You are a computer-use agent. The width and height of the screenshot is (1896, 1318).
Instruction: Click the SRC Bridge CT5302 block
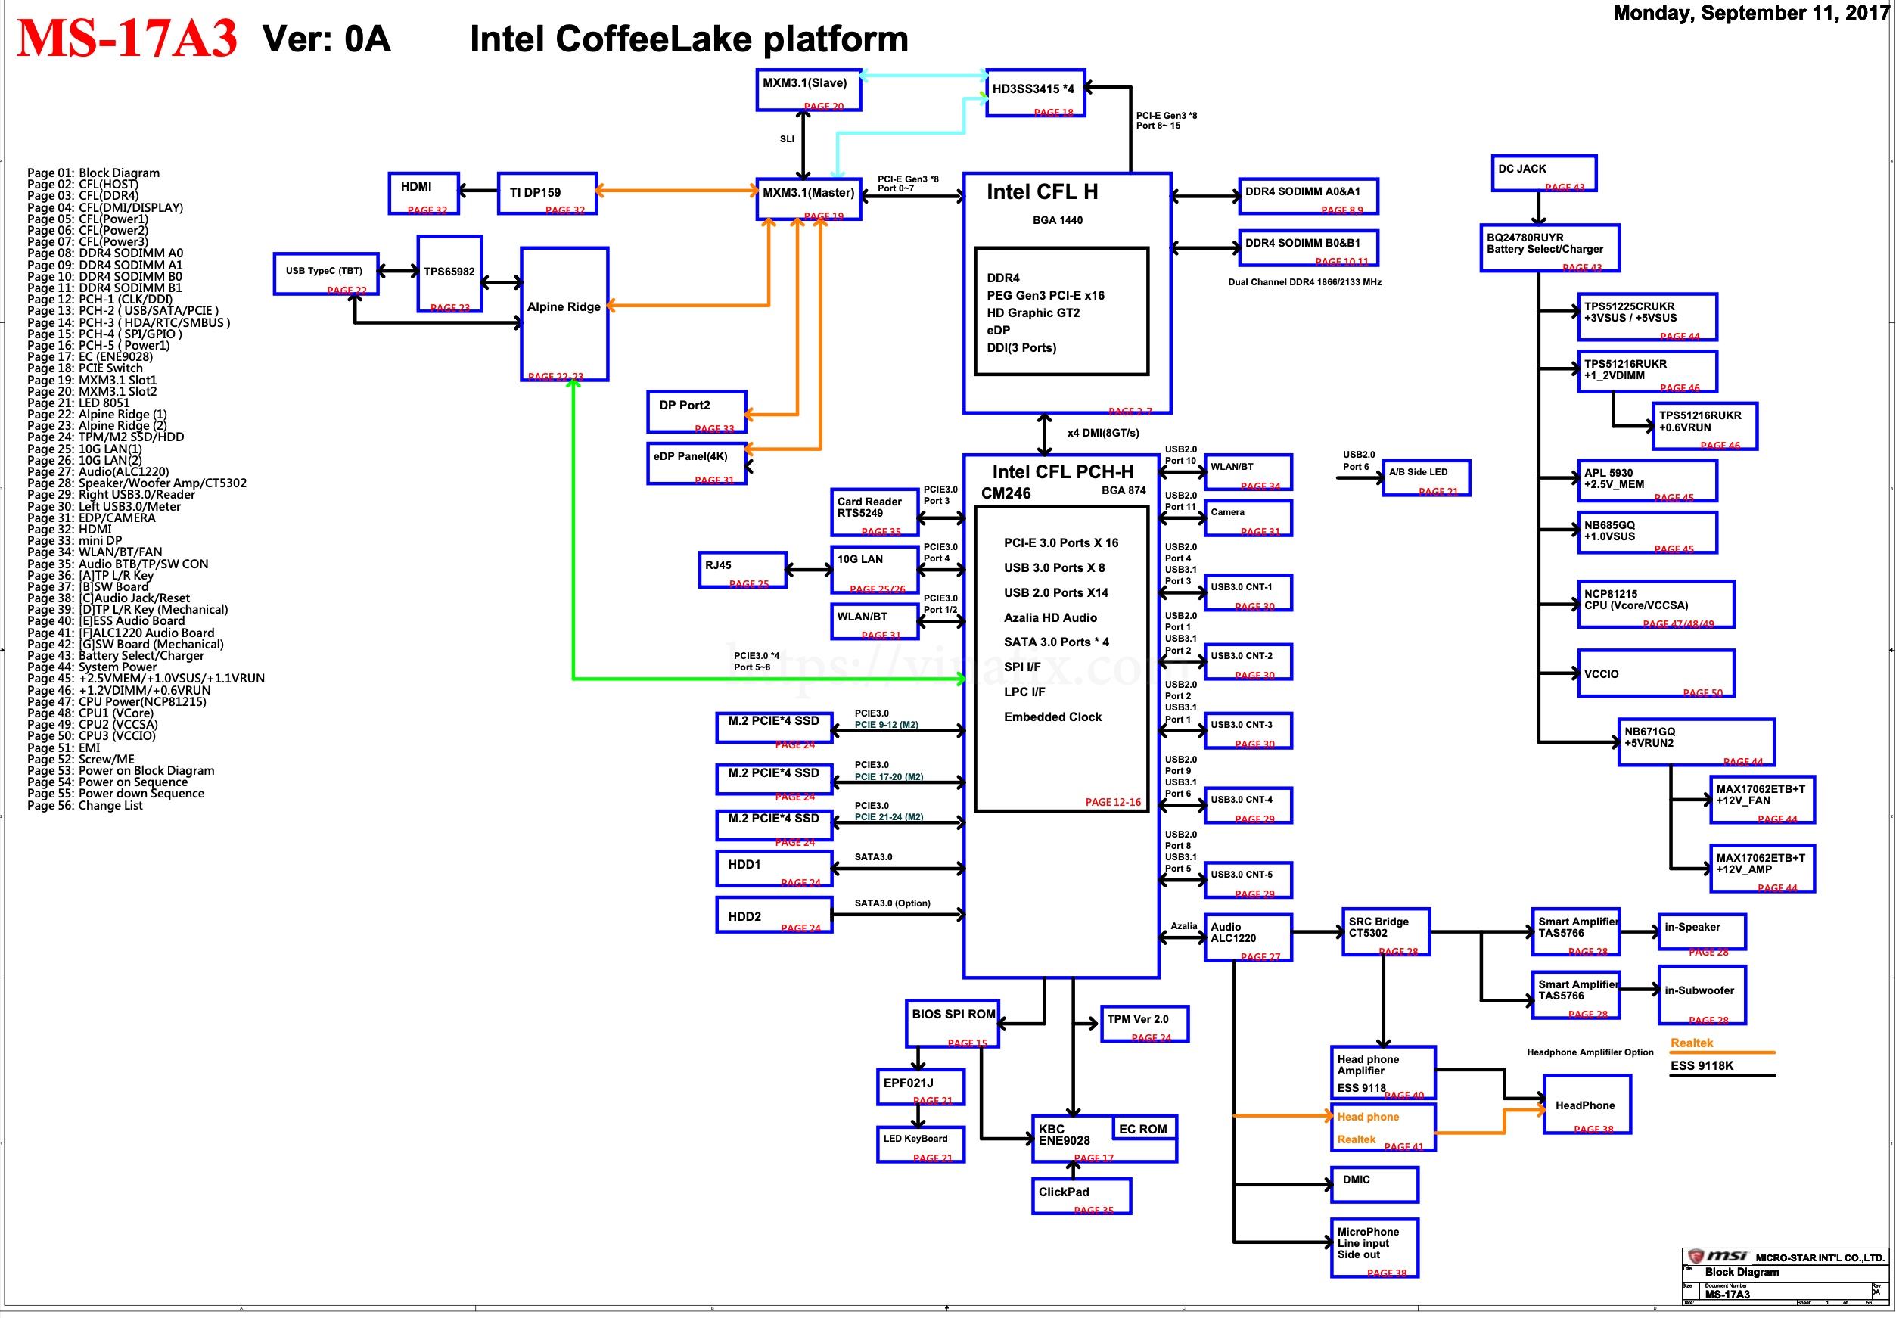click(x=1385, y=931)
